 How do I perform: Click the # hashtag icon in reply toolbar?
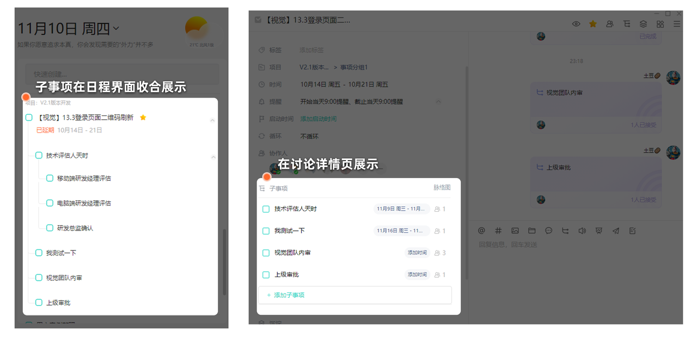coord(498,231)
